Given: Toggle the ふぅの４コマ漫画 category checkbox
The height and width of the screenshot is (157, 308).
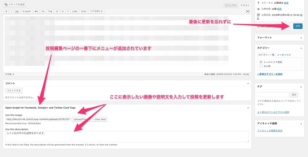Looking at the screenshot, I should (x=261, y=62).
